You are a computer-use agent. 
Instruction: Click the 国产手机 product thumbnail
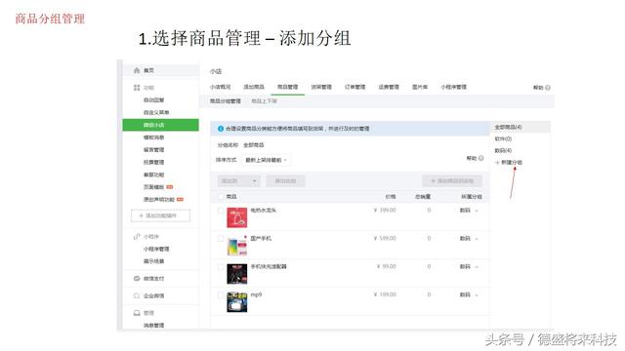pos(237,246)
